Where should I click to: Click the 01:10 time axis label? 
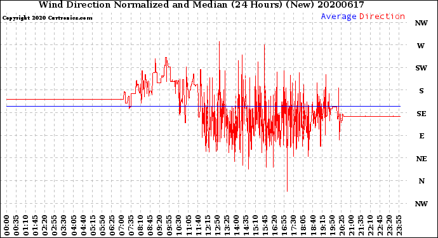[x=25, y=225]
